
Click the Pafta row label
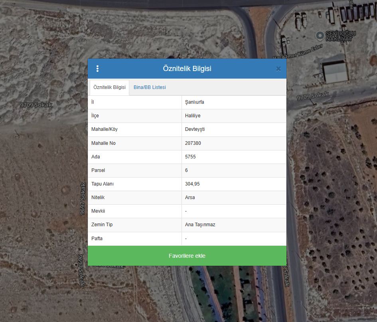tap(97, 239)
